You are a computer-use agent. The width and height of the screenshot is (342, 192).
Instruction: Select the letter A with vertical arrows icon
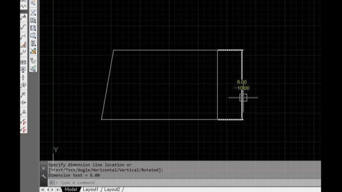click(x=23, y=77)
